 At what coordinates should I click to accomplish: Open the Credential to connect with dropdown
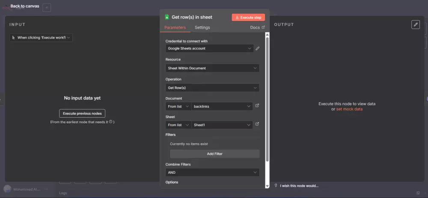pos(209,48)
